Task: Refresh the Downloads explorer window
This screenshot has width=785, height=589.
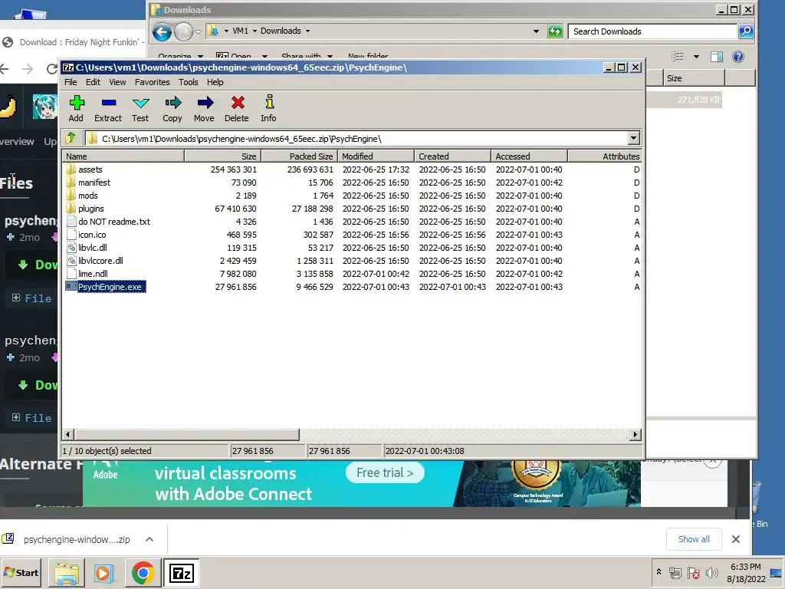Action: (x=555, y=31)
